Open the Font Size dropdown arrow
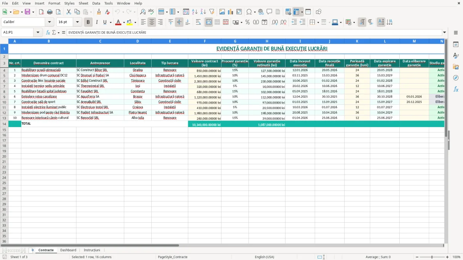 click(77, 22)
